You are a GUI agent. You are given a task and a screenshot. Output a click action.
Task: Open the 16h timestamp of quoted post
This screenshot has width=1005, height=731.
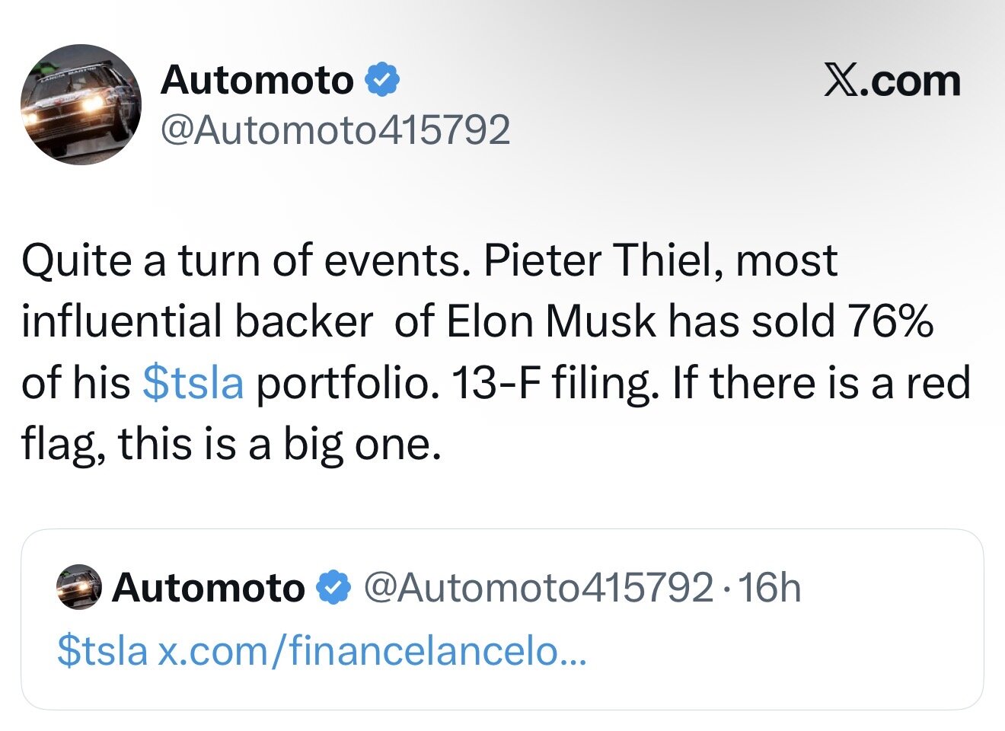tap(770, 588)
